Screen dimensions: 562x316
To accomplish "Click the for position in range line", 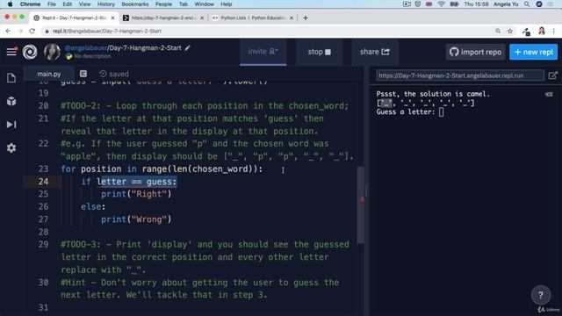I will [x=162, y=169].
